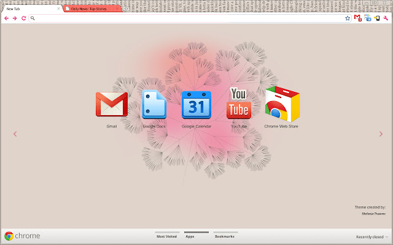Open the Gmail app
This screenshot has height=245, width=393.
pyautogui.click(x=111, y=105)
